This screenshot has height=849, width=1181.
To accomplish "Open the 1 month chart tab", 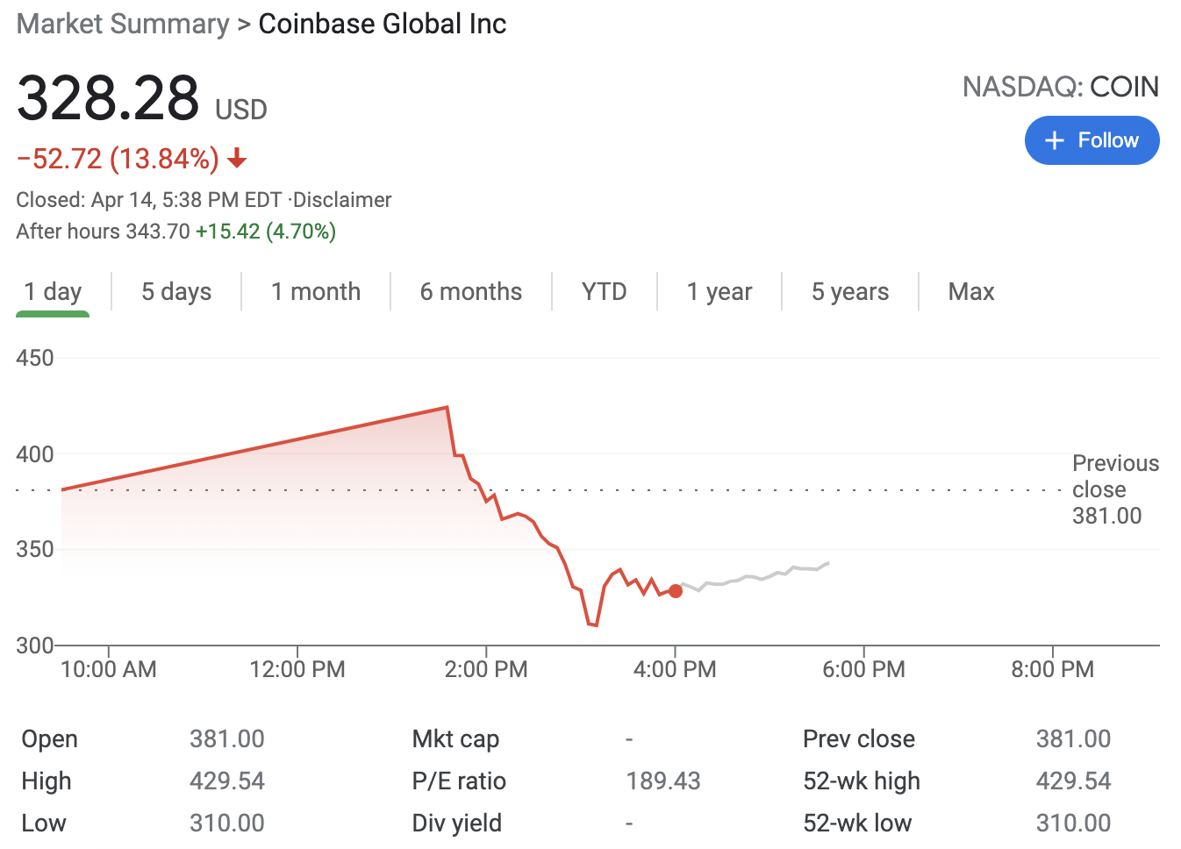I will 316,291.
